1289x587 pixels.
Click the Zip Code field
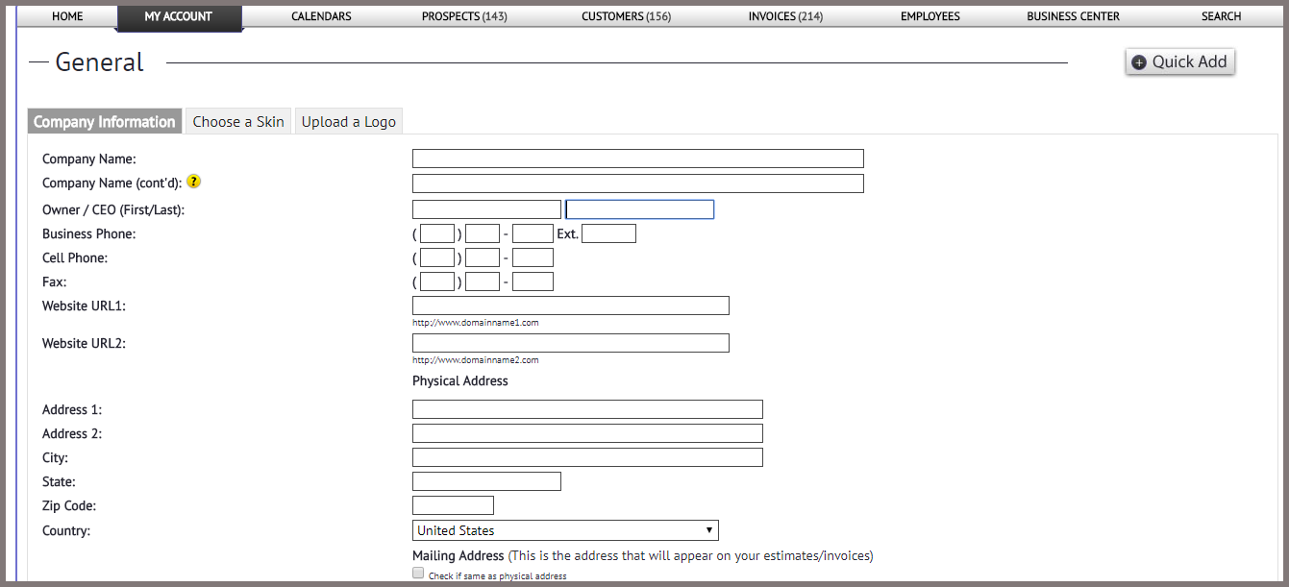453,505
